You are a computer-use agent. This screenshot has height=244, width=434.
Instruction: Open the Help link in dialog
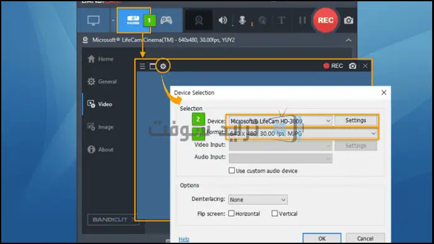[x=184, y=239]
